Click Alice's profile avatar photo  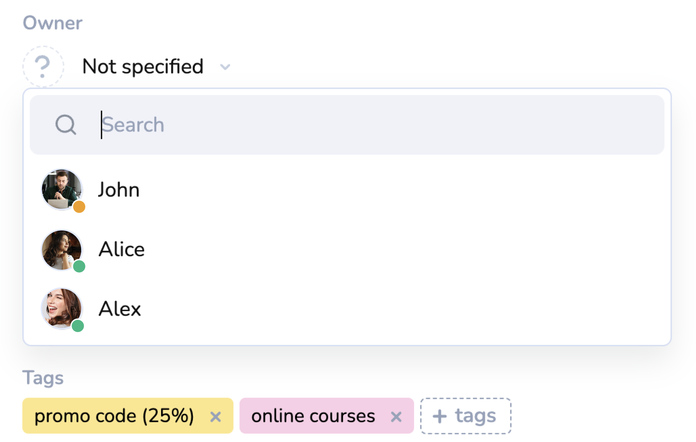tap(61, 250)
